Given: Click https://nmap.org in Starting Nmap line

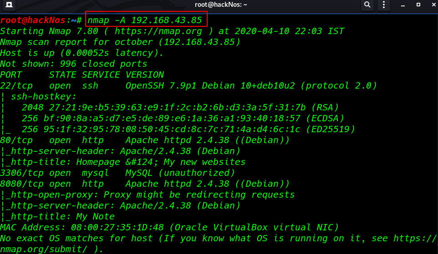Looking at the screenshot, I should click(x=158, y=31).
